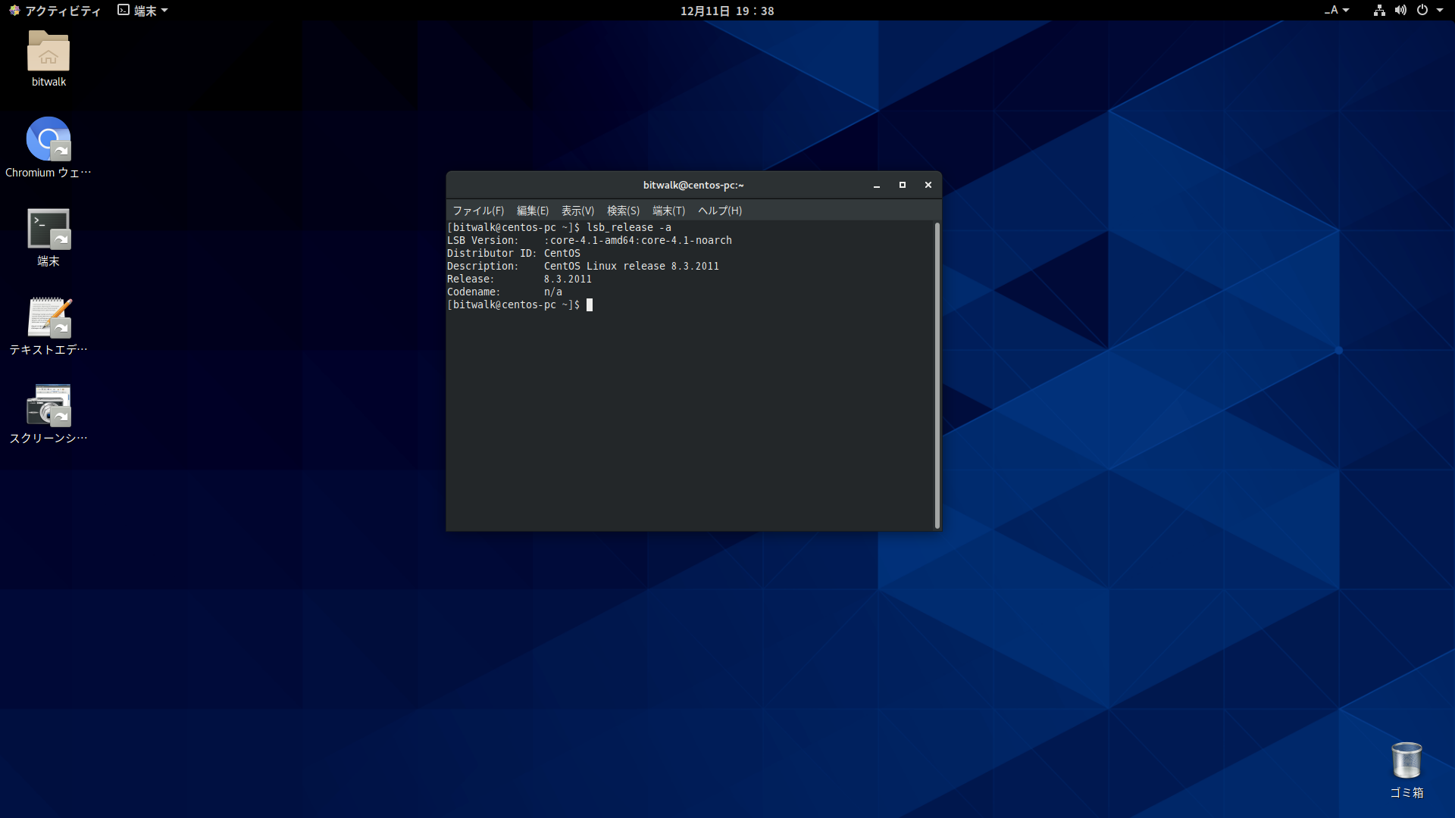Open the ゴミ箱 trash can

click(x=1406, y=760)
